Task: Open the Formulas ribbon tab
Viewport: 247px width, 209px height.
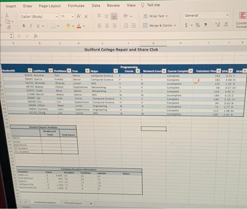Action: [x=76, y=6]
